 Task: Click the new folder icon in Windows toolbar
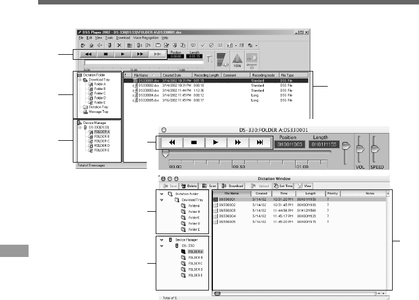[x=158, y=45]
